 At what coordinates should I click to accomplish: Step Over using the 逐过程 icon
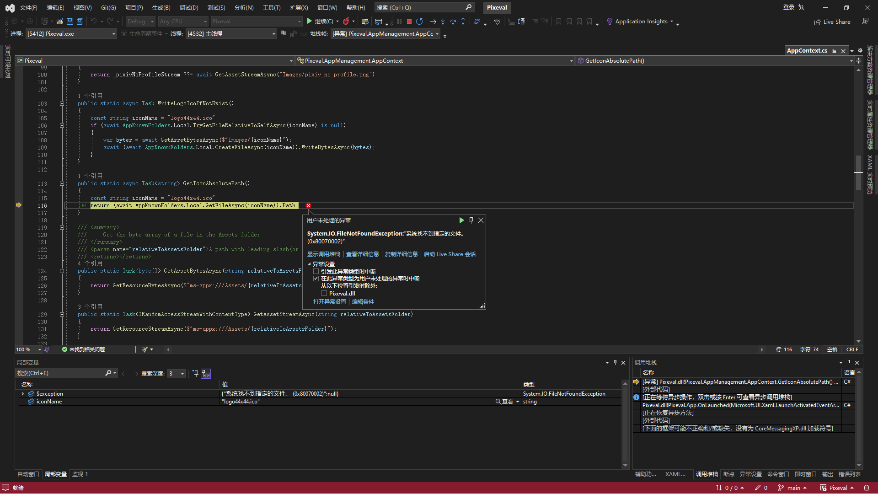point(453,21)
